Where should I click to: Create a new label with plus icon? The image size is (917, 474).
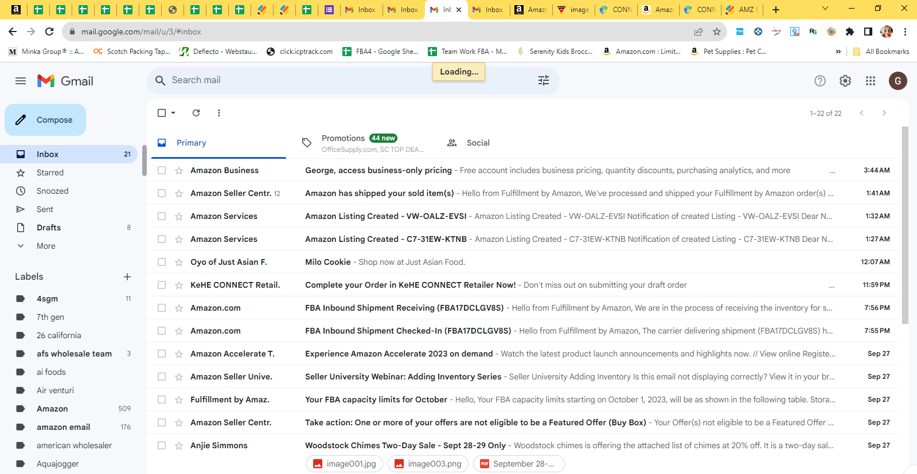[127, 277]
